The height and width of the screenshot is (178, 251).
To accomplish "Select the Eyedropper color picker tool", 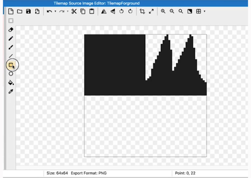I will 11,91.
